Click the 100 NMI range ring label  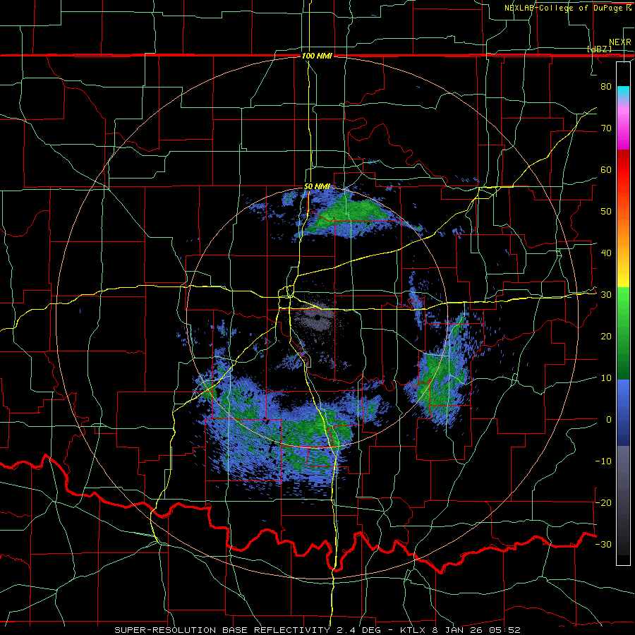click(317, 56)
